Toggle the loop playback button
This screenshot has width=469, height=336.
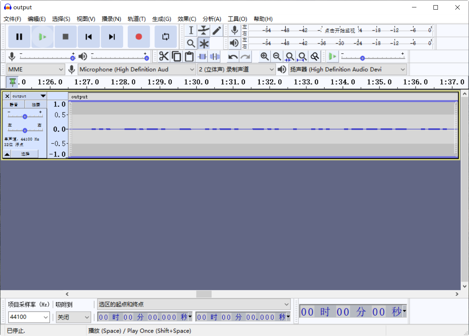coord(166,37)
